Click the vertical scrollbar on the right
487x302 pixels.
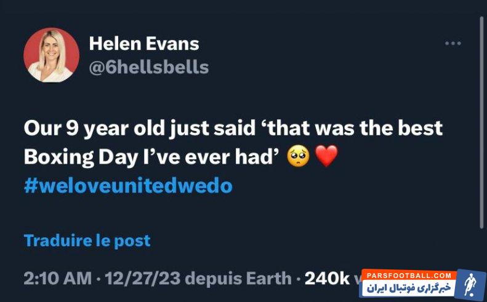click(x=481, y=123)
